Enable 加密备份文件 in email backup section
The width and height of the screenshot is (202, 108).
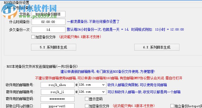coord(87,106)
